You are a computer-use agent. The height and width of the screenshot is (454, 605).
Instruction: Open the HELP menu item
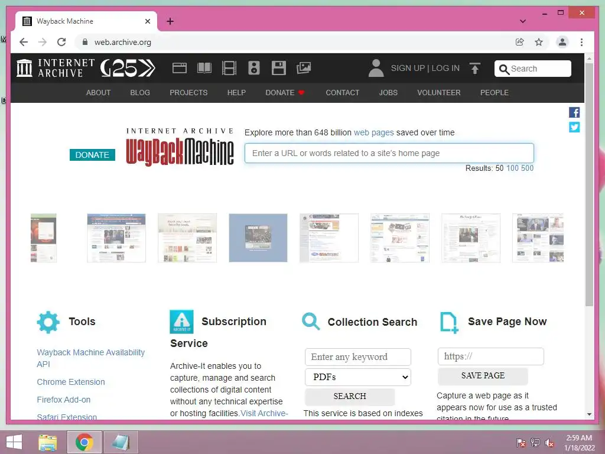click(x=236, y=93)
